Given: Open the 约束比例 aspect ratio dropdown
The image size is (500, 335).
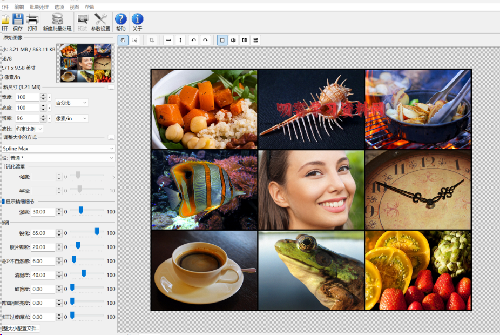Looking at the screenshot, I should 29,129.
